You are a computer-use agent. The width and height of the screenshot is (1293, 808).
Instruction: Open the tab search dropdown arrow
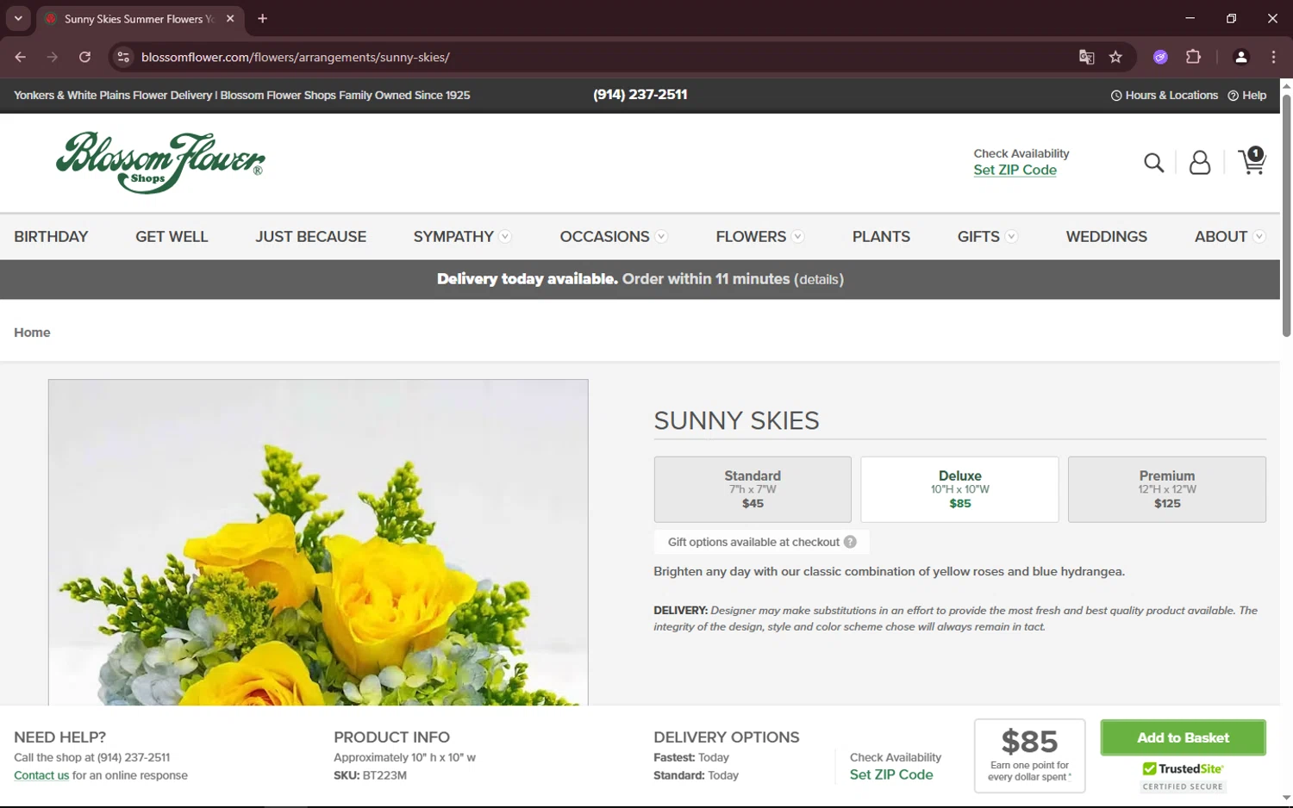pos(18,18)
